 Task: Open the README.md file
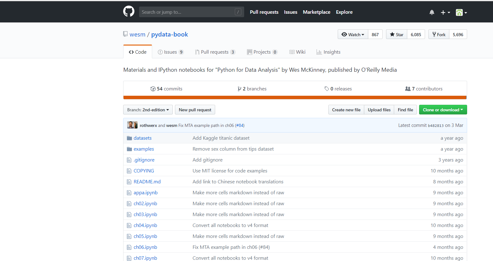pos(147,182)
